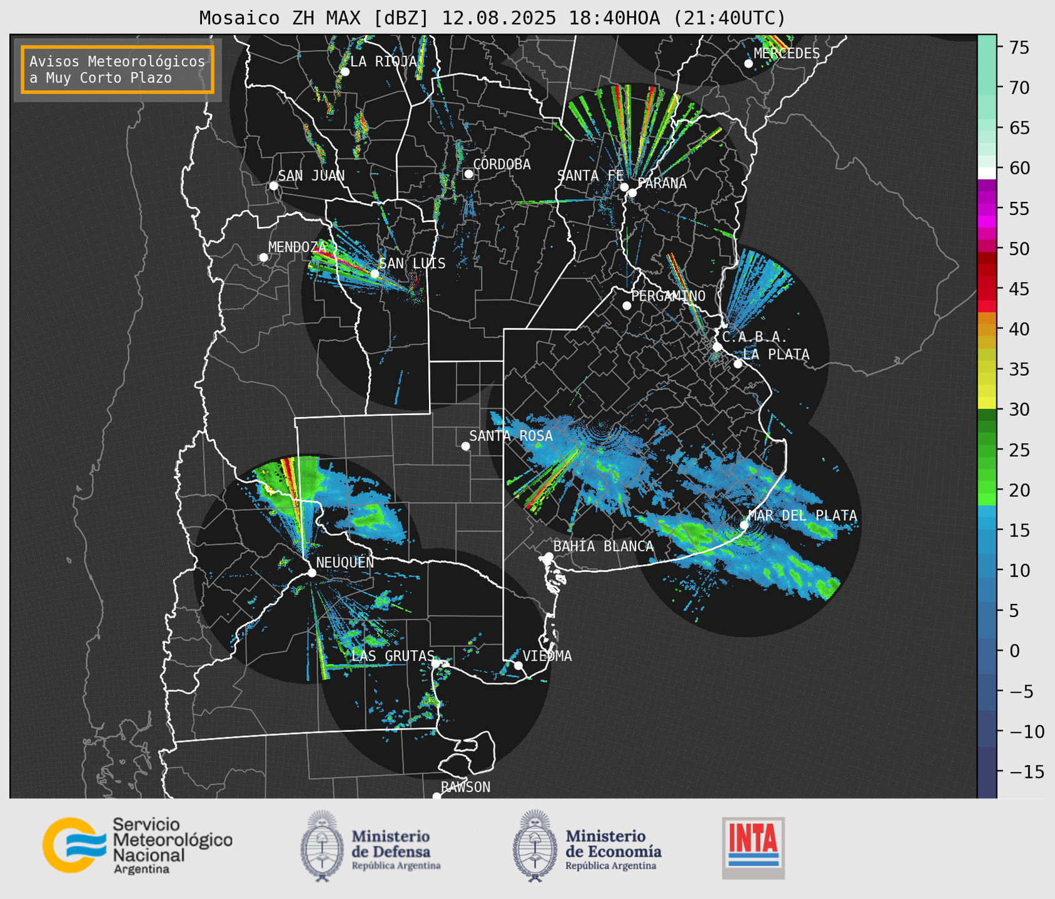The height and width of the screenshot is (899, 1055).
Task: Click the -15 dBZ label on scale
Action: pyautogui.click(x=1026, y=771)
